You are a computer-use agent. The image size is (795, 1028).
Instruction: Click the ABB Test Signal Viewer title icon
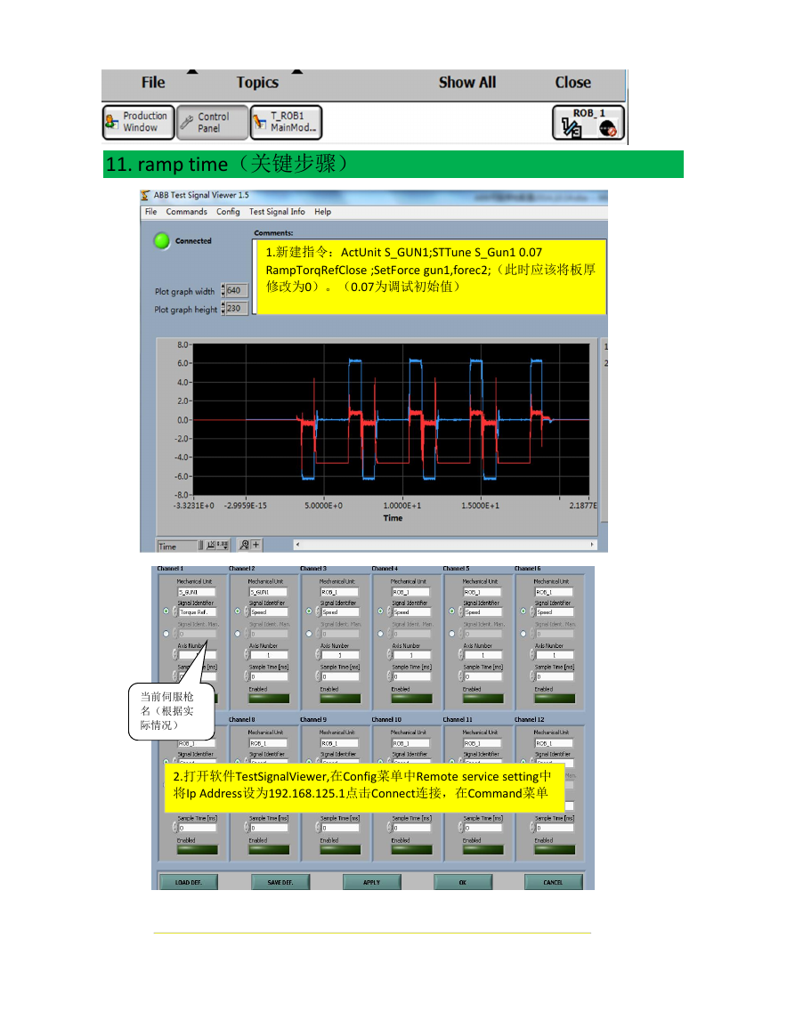click(x=146, y=196)
